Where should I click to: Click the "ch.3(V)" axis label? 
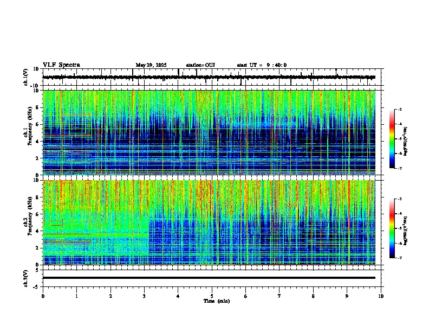(x=26, y=278)
